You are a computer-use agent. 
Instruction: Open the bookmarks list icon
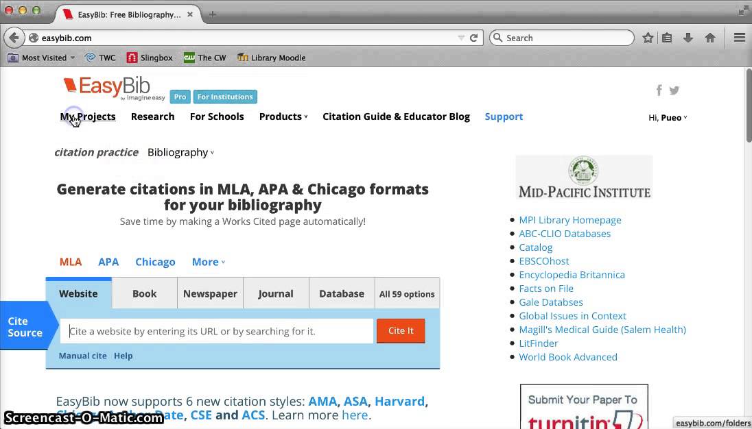click(x=667, y=38)
